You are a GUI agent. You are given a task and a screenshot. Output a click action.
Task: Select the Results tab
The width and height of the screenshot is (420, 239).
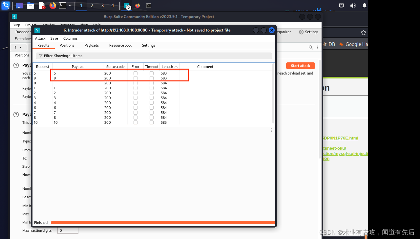[43, 45]
